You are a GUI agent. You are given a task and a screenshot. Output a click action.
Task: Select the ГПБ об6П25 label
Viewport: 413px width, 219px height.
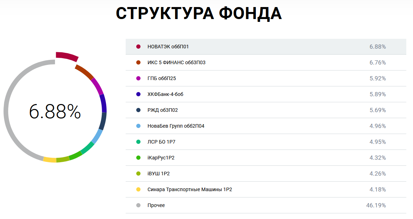point(162,78)
